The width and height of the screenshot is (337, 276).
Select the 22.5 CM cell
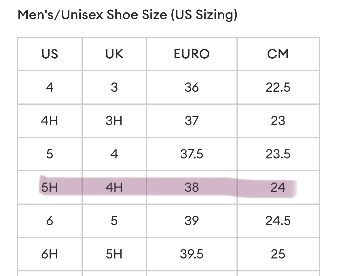[x=278, y=87]
